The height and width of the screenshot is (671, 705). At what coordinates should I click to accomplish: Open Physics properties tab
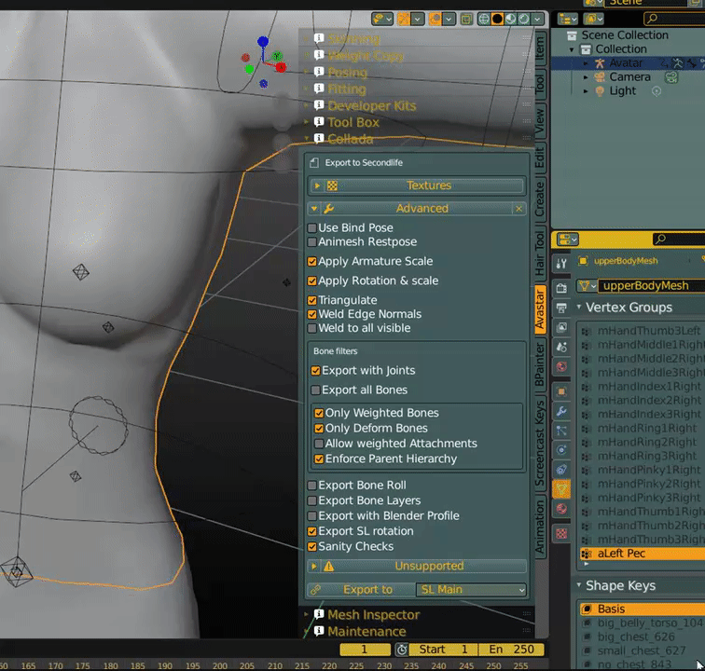pos(561,450)
